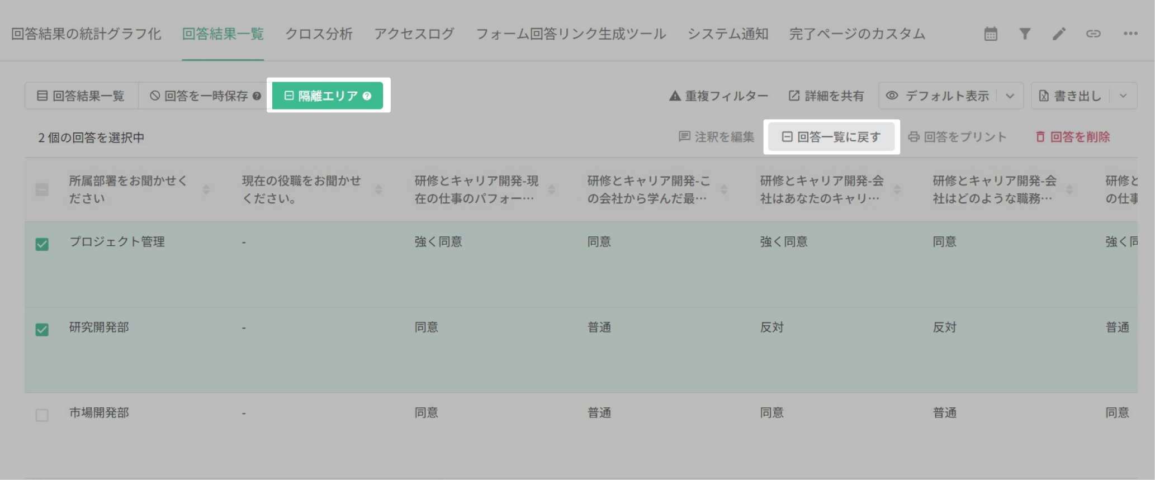
Task: Click the 市場開発部 cell
Action: coord(99,413)
